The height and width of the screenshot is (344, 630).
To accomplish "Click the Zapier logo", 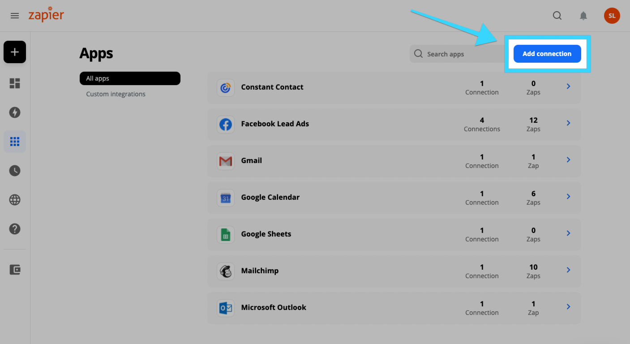I will (x=46, y=14).
